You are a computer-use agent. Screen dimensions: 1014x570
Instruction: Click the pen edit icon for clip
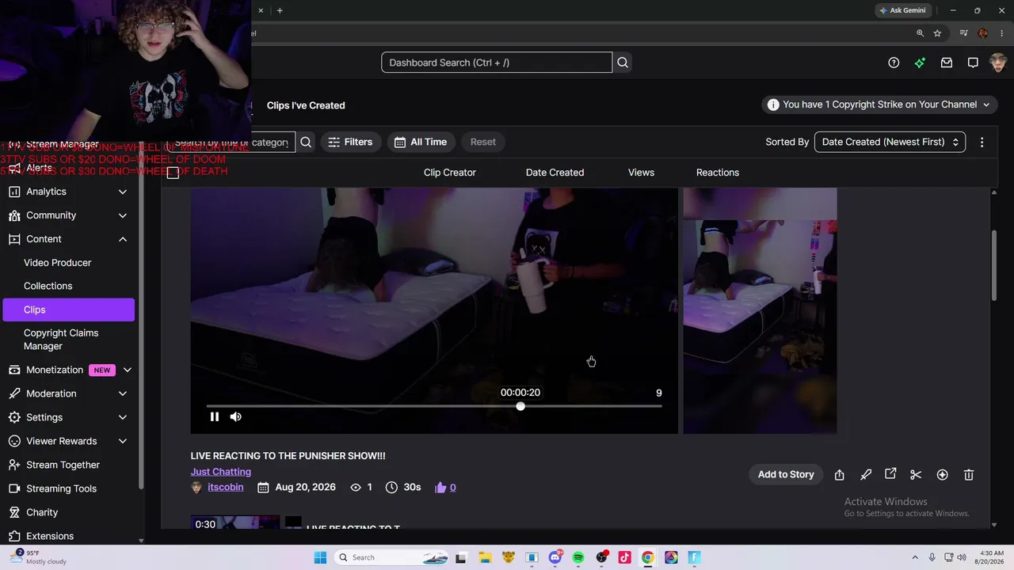(866, 475)
